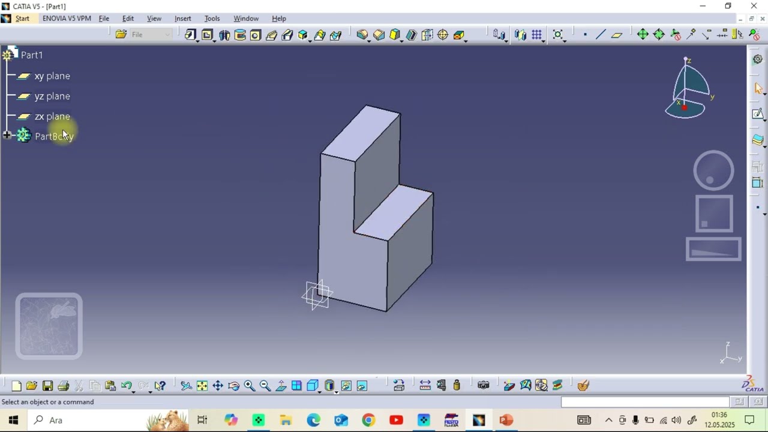Select the Pocket tool

(x=207, y=35)
